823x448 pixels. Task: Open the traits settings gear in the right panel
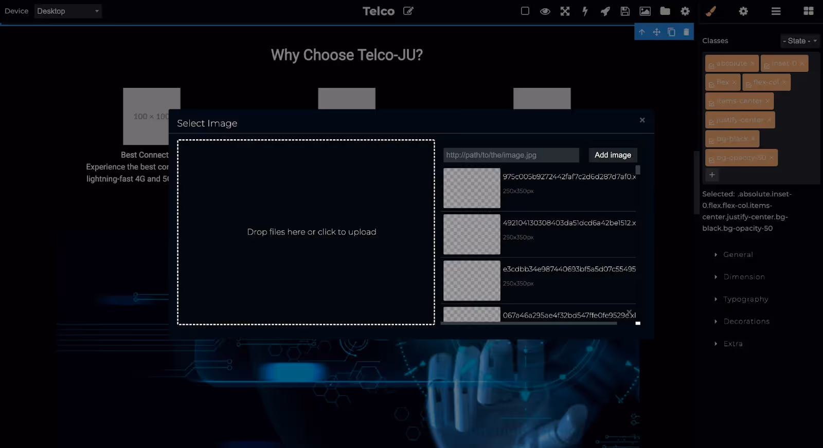tap(743, 11)
